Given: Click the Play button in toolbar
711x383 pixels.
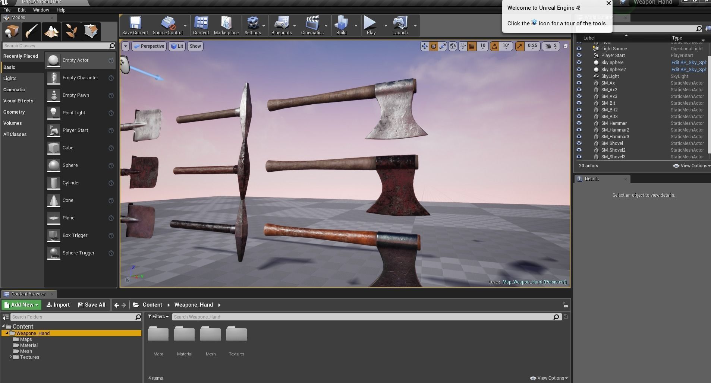Looking at the screenshot, I should point(371,26).
